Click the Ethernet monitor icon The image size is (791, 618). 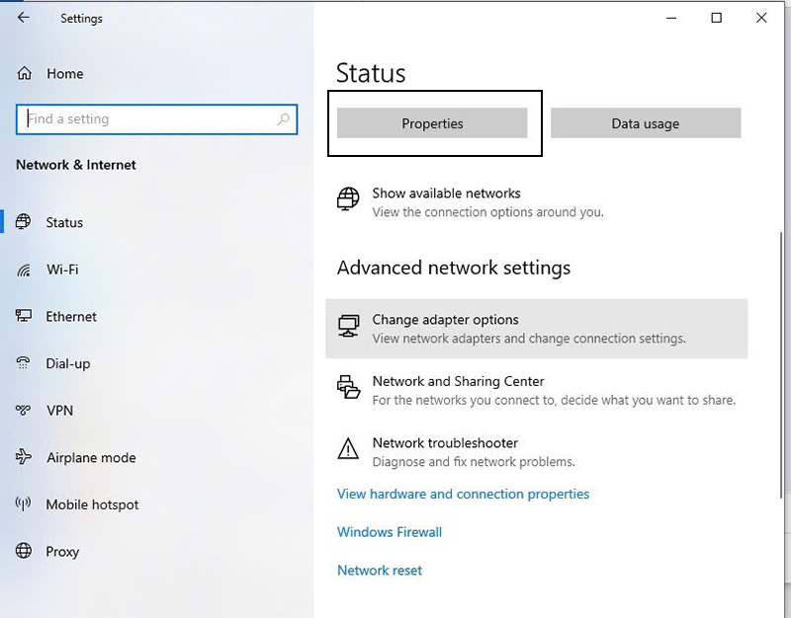coord(25,317)
